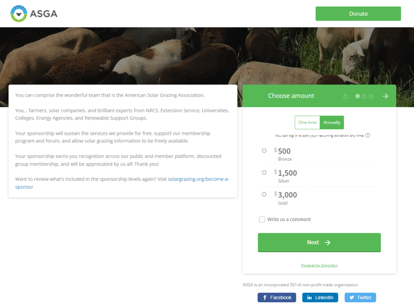The width and height of the screenshot is (414, 305).
Task: Open the Powered by Donorbox link
Action: pyautogui.click(x=319, y=265)
